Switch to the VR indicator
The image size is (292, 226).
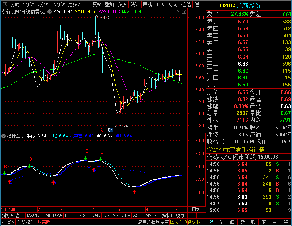click(x=115, y=215)
